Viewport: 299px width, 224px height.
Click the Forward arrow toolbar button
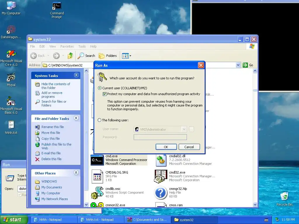pos(56,56)
